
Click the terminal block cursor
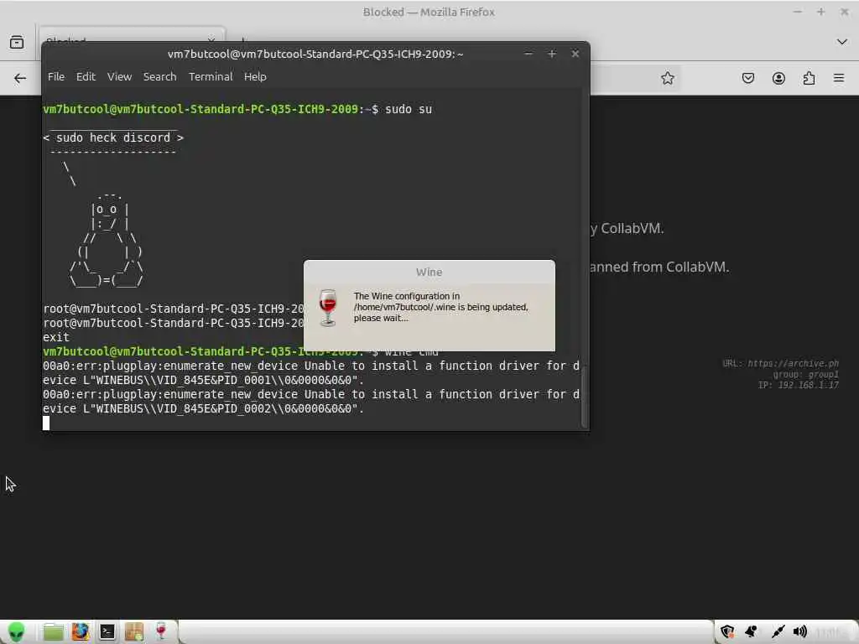tap(46, 423)
